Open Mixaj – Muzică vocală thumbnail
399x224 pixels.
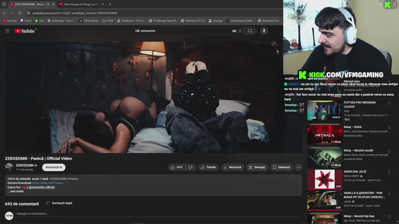pos(324,157)
